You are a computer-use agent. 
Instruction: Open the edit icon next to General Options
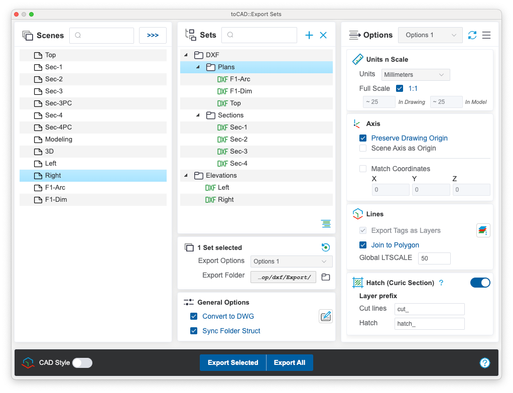coord(325,316)
